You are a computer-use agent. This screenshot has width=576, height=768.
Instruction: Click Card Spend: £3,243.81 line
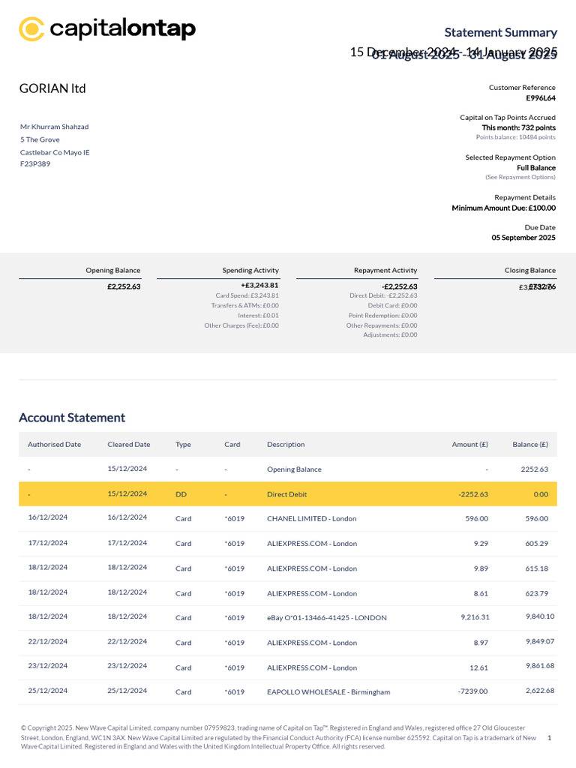click(247, 295)
